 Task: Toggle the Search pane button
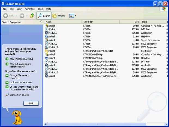tap(44, 16)
